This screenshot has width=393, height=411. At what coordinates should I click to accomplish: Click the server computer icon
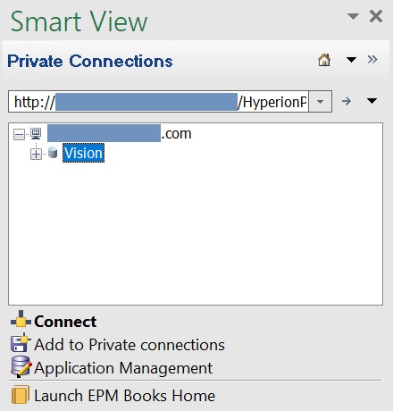(36, 134)
